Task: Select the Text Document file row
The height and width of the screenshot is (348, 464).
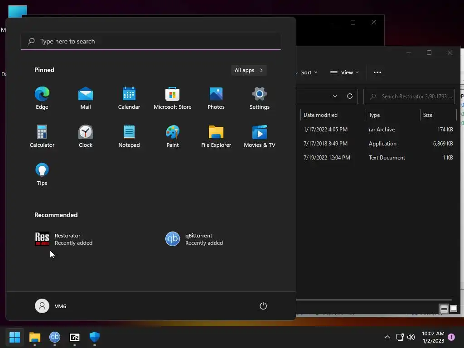Action: [377, 158]
